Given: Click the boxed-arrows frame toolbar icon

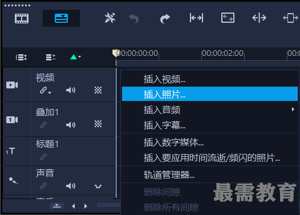Looking at the screenshot, I should (x=228, y=18).
